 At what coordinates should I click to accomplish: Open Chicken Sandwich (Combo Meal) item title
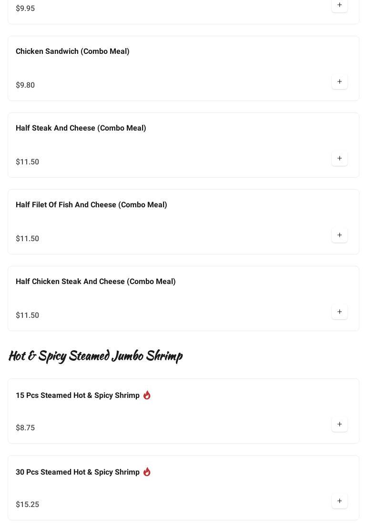pos(72,51)
